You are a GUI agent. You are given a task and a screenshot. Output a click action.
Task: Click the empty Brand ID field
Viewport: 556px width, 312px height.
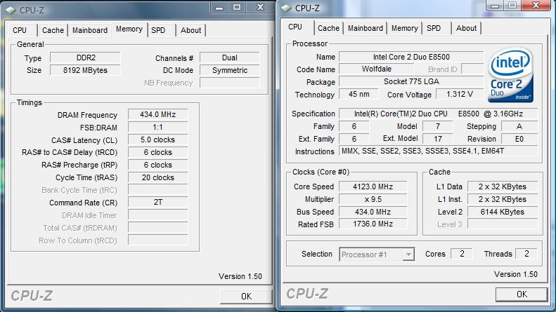[472, 69]
